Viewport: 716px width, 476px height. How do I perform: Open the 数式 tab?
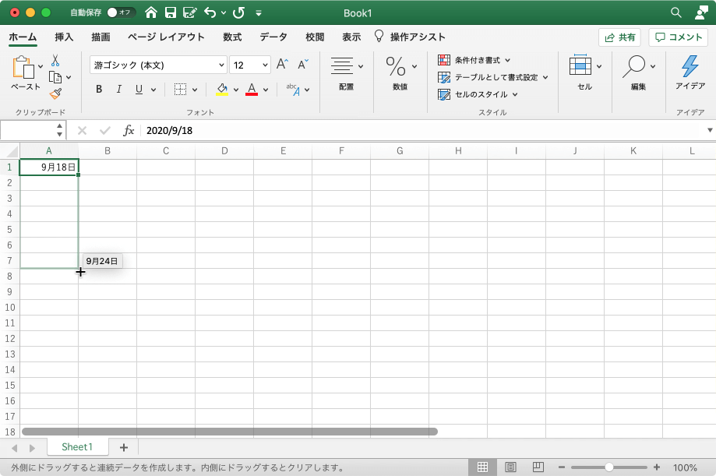tap(232, 37)
